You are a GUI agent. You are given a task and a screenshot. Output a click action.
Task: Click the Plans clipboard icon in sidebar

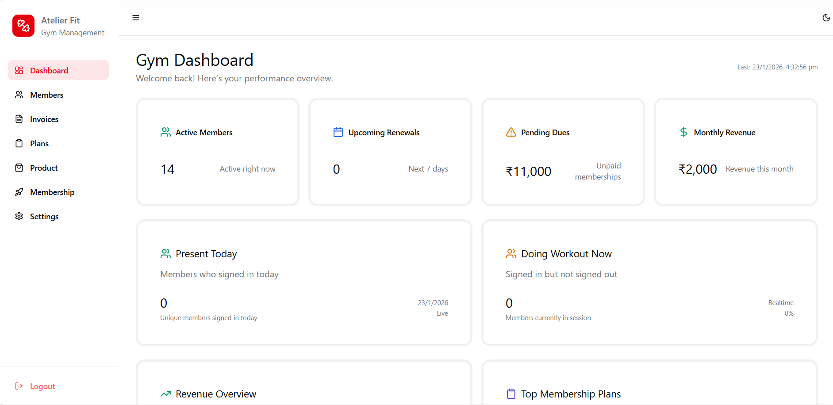point(19,143)
